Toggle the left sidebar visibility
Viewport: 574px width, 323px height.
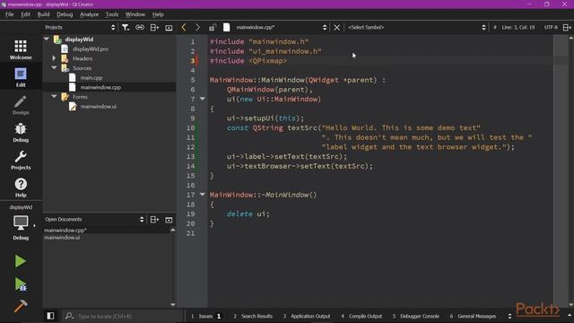coord(50,316)
